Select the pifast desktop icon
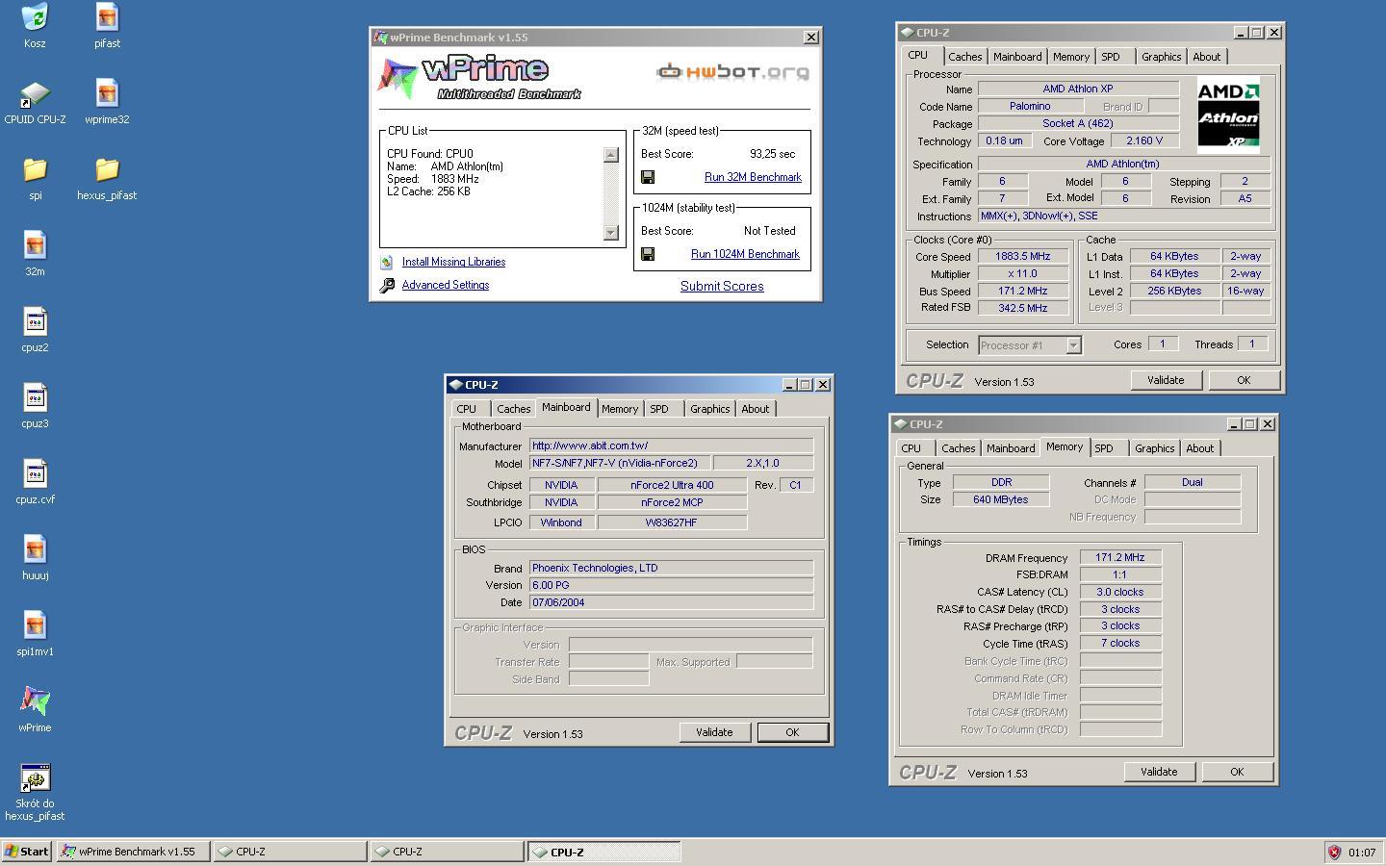Viewport: 1386px width, 866px height. [x=107, y=17]
